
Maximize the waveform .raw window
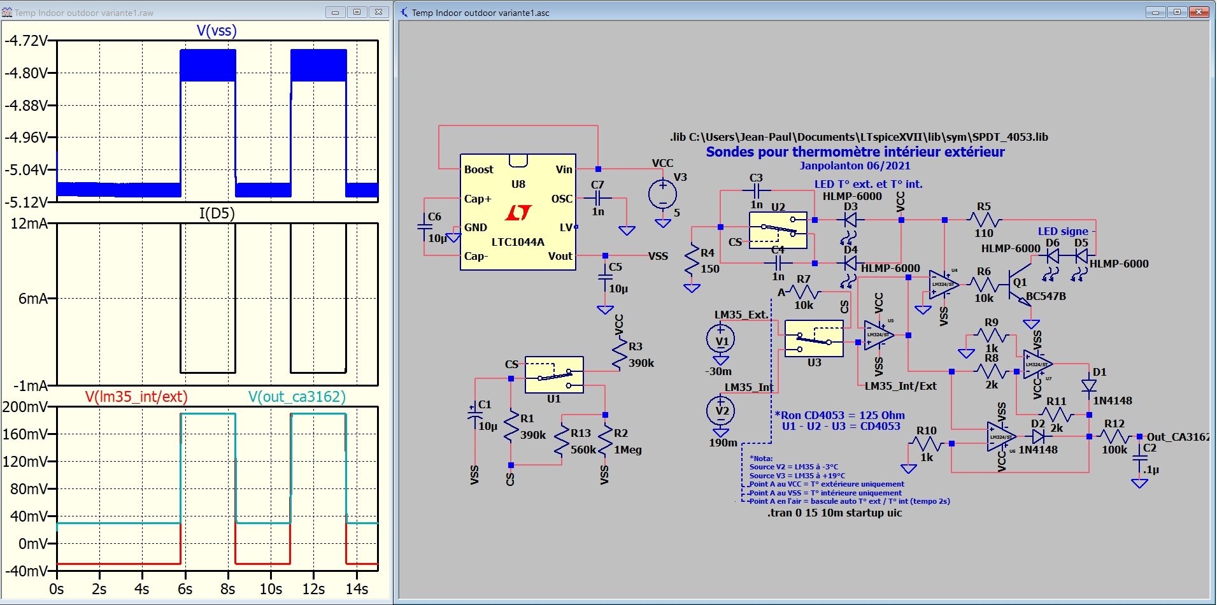[357, 12]
